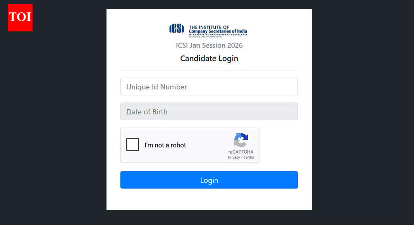
Task: Click the TOI logo in the corner
Action: 20,18
